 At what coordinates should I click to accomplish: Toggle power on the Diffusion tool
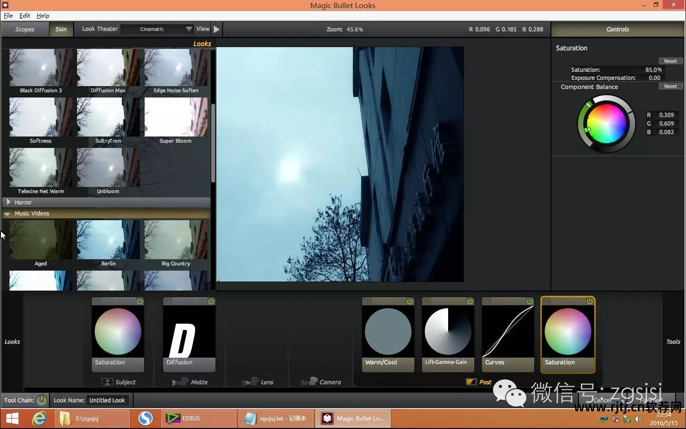click(211, 302)
